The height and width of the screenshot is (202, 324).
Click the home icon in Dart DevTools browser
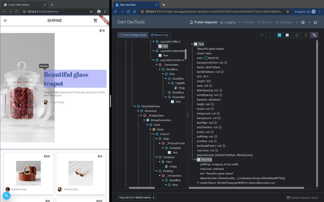134,12
